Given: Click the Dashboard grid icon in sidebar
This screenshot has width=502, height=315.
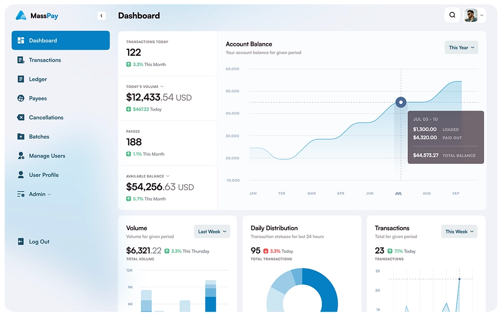Looking at the screenshot, I should point(21,40).
